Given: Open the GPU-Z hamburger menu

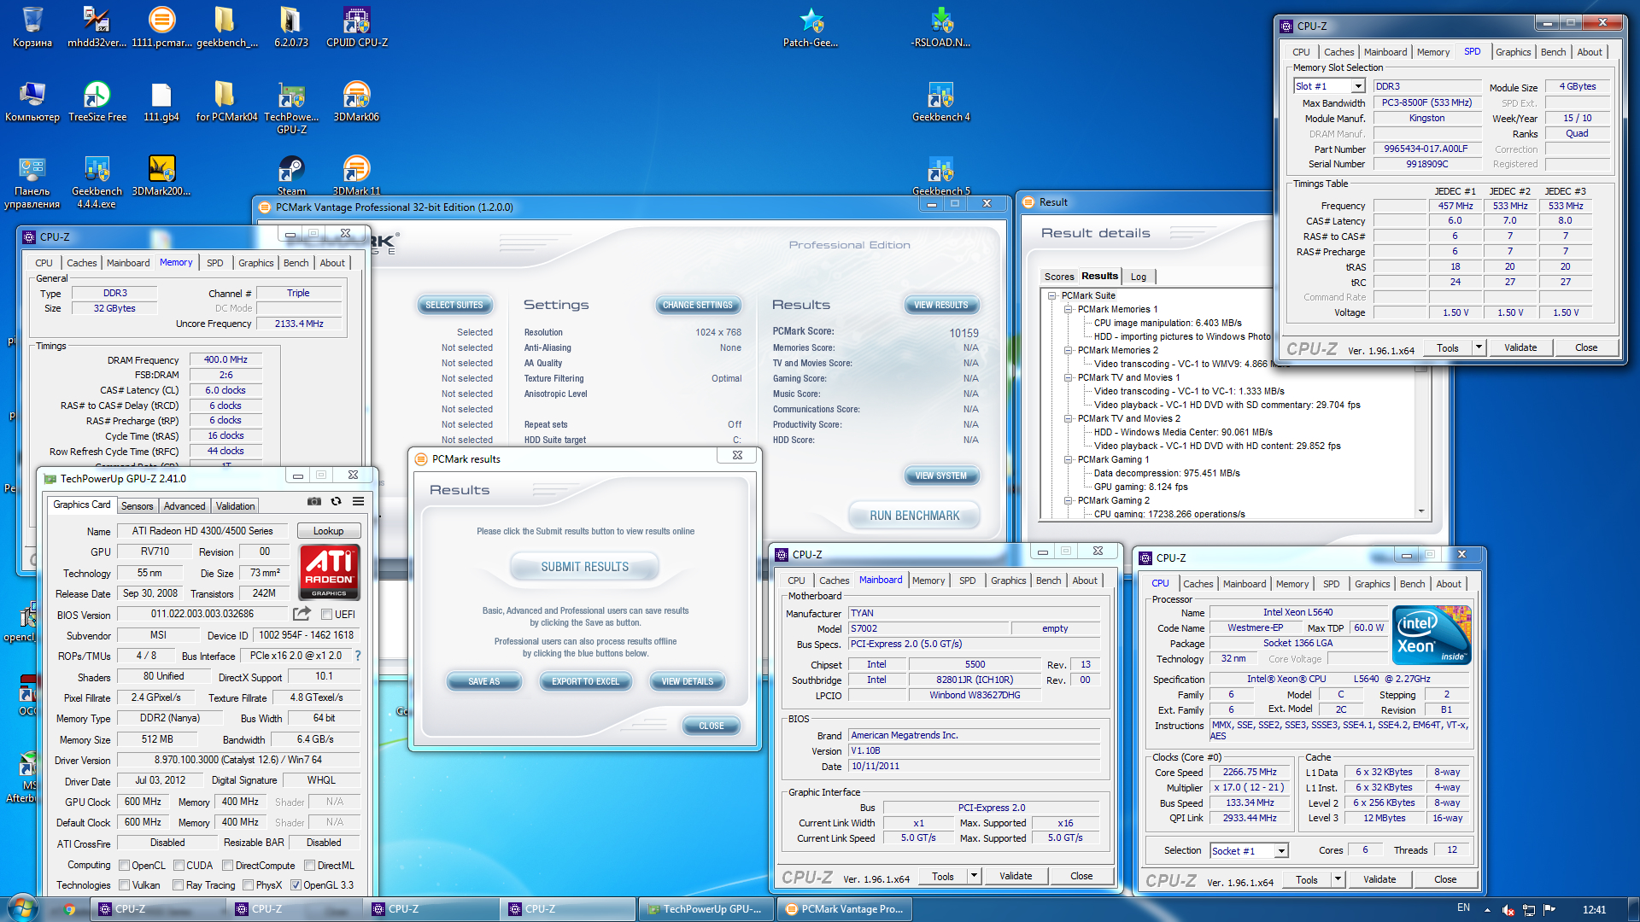Looking at the screenshot, I should [x=359, y=502].
